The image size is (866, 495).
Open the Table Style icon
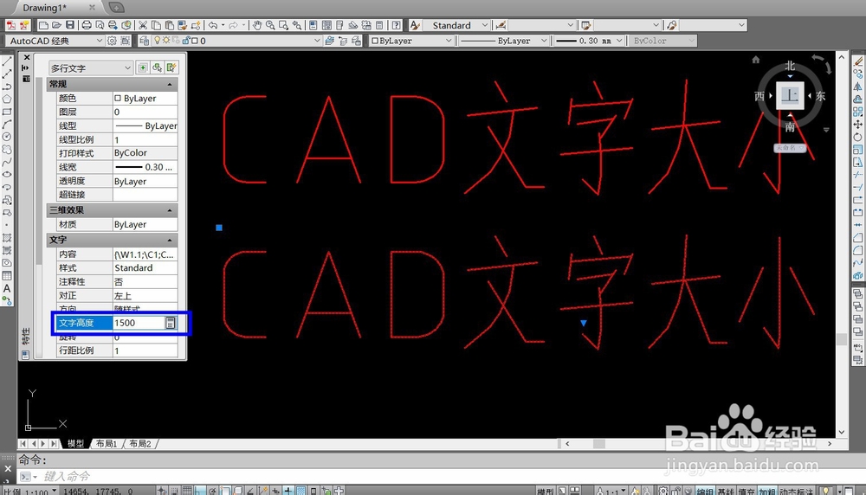586,25
